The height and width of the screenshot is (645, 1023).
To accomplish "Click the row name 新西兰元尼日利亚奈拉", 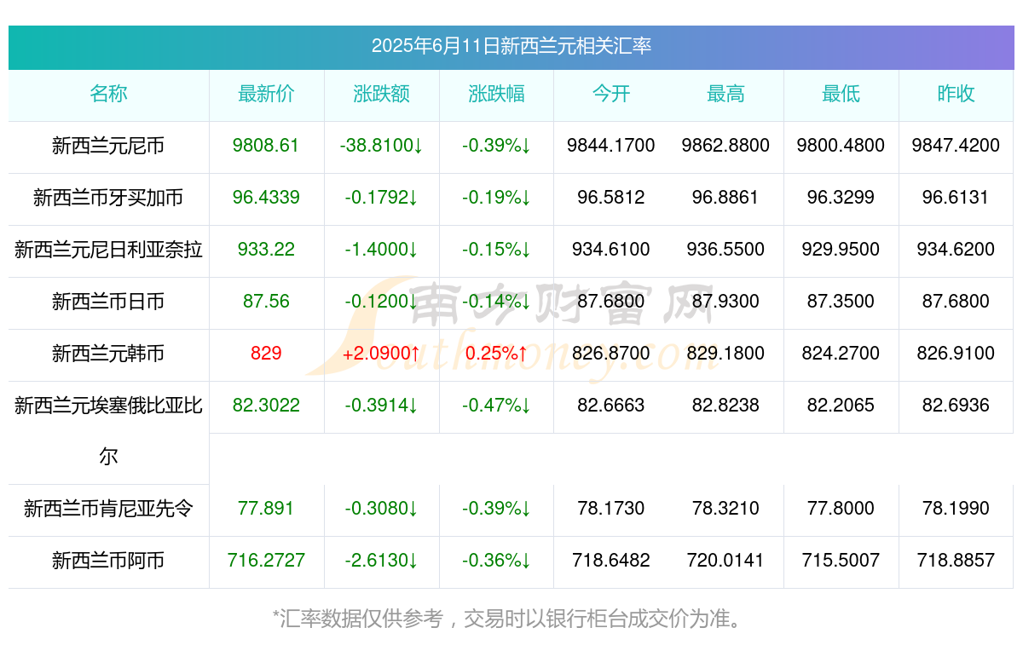I will click(x=108, y=251).
